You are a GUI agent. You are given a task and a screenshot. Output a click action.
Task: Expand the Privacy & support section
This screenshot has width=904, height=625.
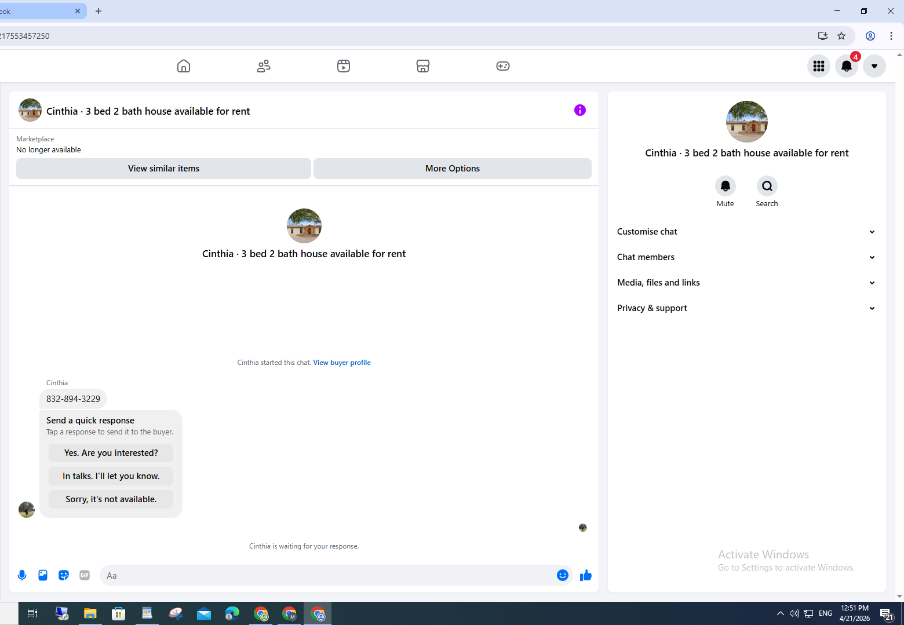point(746,308)
